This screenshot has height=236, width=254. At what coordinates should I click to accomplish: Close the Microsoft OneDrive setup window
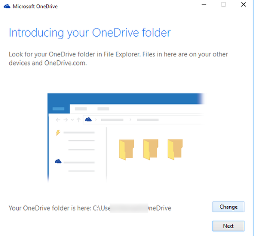point(243,5)
